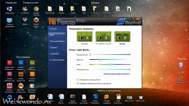Click the Недавние fence title
Image resolution: width=189 pixels, height=106 pixels.
coord(11,3)
